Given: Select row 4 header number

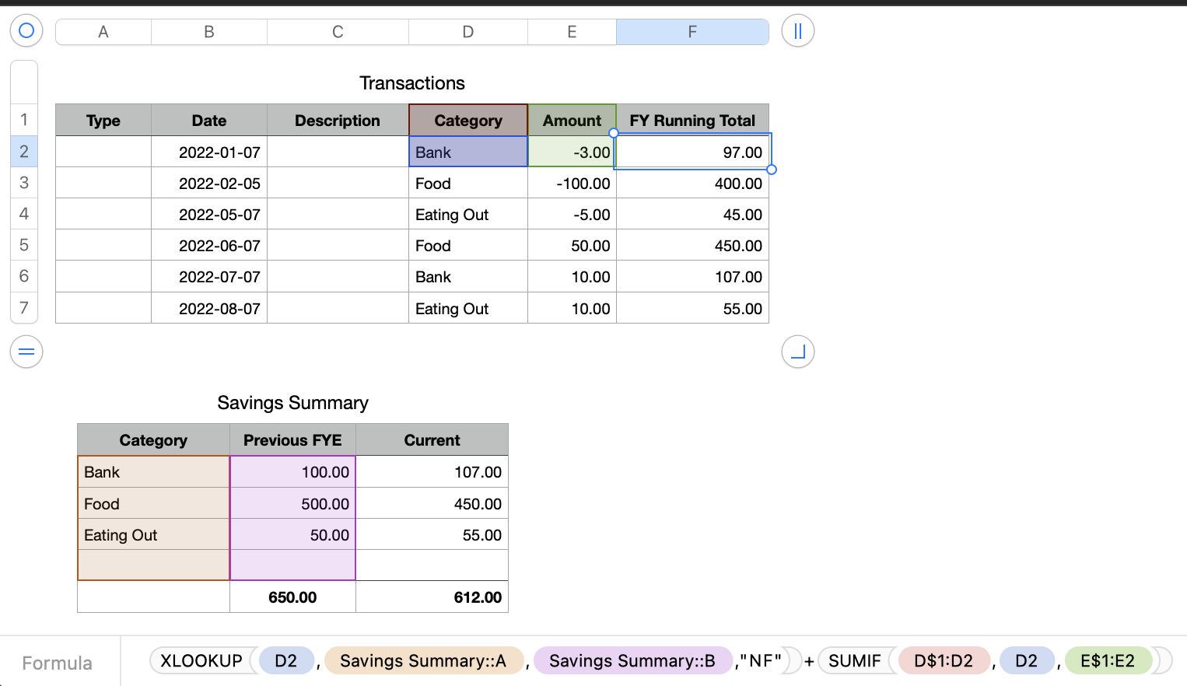Looking at the screenshot, I should pos(24,214).
